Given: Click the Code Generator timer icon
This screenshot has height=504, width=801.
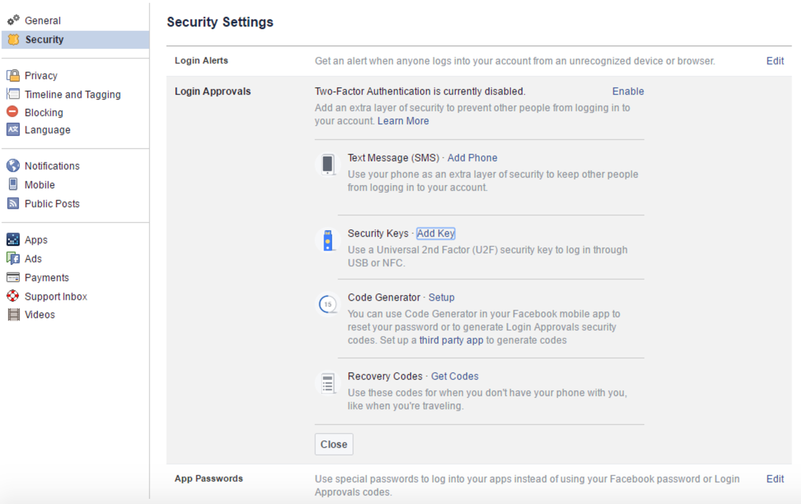Looking at the screenshot, I should click(328, 304).
